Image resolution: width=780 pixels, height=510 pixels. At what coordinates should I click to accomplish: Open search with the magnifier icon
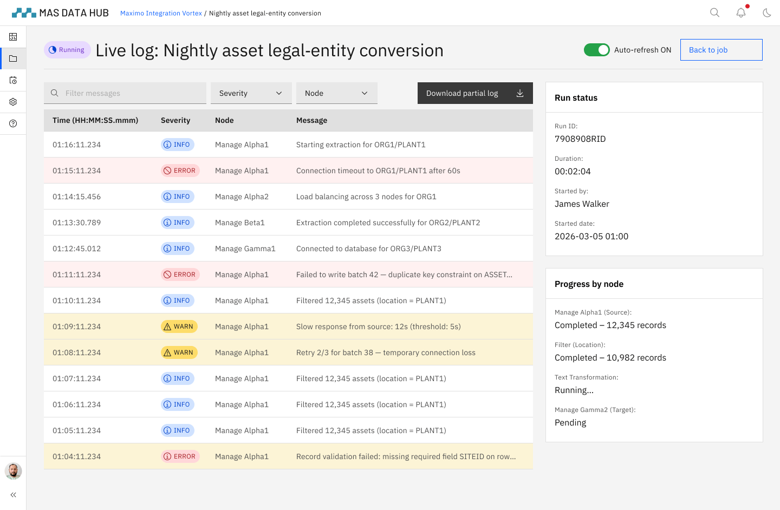[x=714, y=12]
